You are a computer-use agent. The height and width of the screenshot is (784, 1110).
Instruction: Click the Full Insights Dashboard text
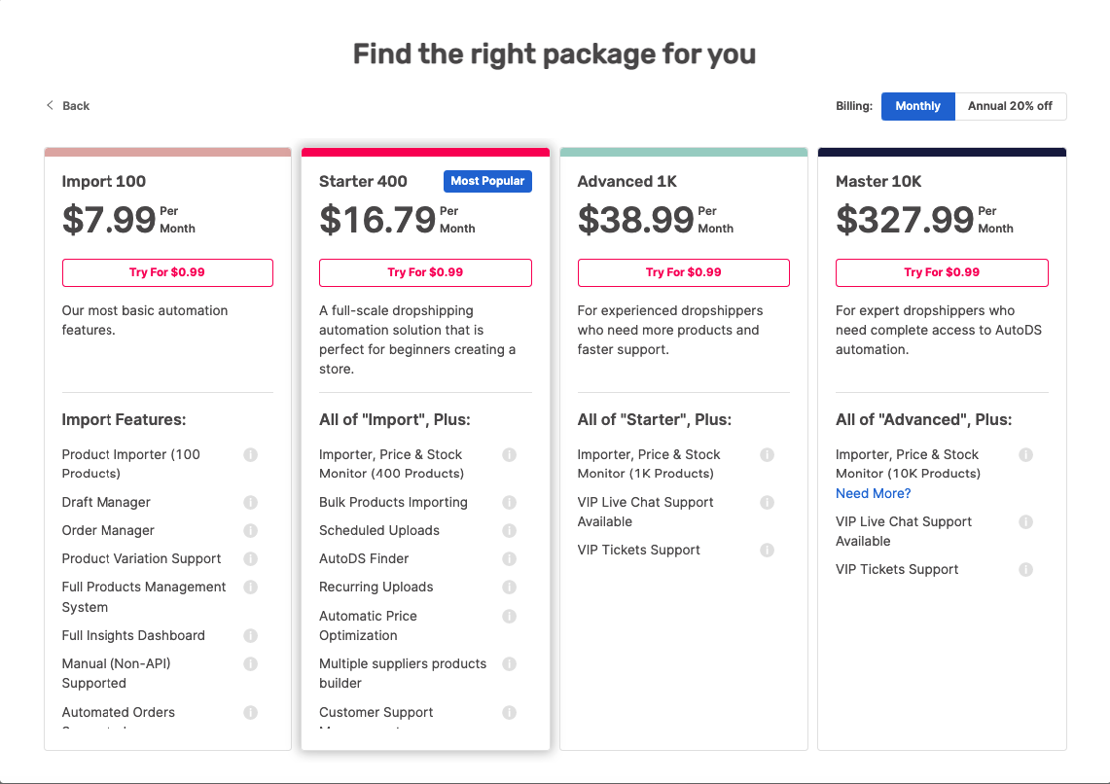[x=133, y=635]
